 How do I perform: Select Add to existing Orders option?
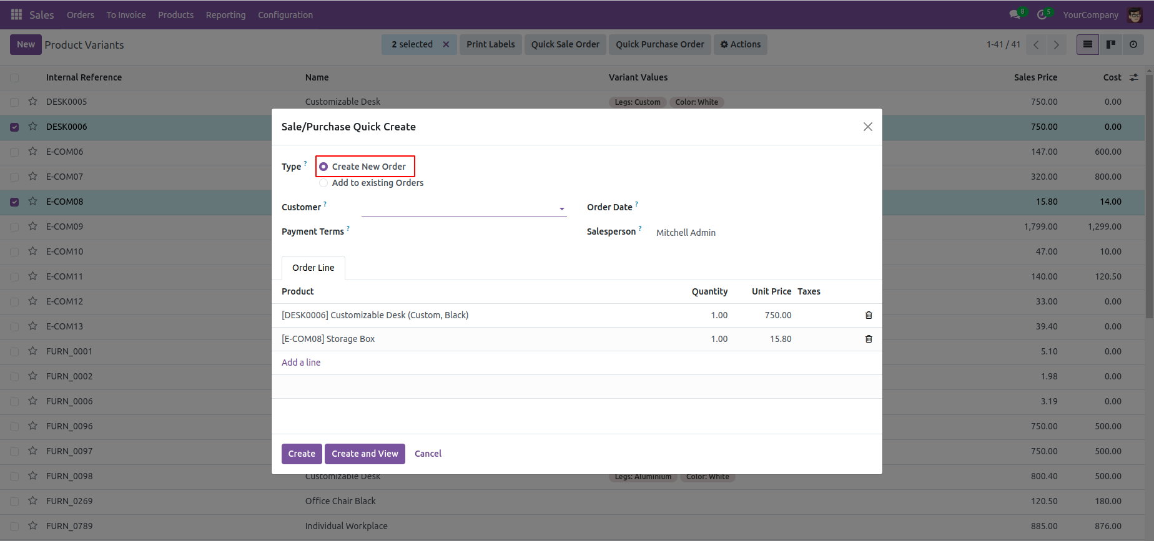[x=323, y=183]
